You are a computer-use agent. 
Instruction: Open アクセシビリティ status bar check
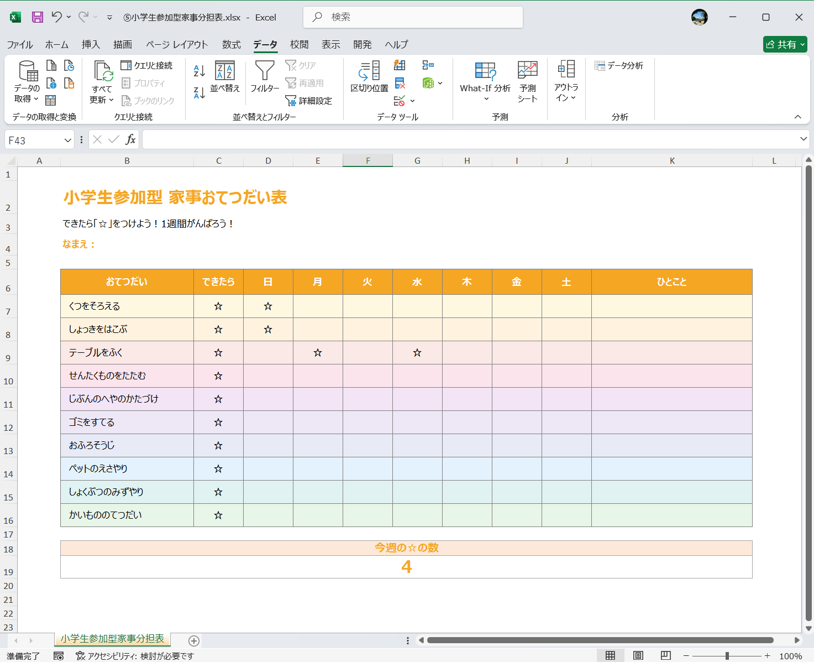(x=135, y=656)
